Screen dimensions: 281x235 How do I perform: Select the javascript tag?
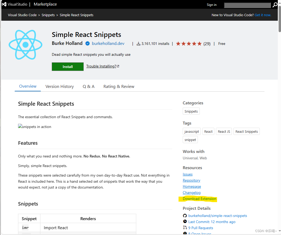[x=191, y=131]
